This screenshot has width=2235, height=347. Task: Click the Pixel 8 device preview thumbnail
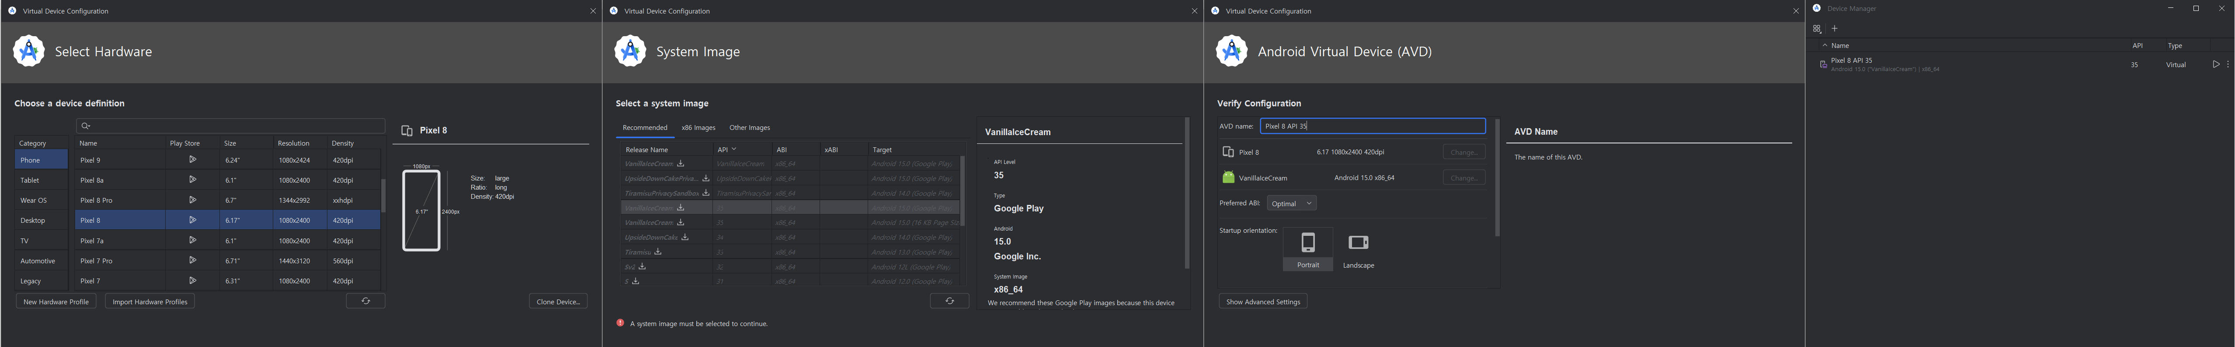(422, 211)
